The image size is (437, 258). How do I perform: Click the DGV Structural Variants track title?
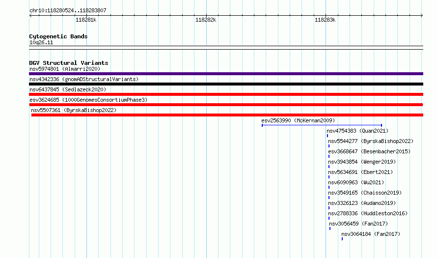pos(69,63)
